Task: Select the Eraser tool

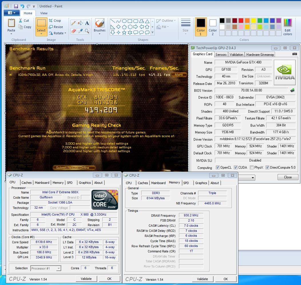Action: (x=73, y=31)
